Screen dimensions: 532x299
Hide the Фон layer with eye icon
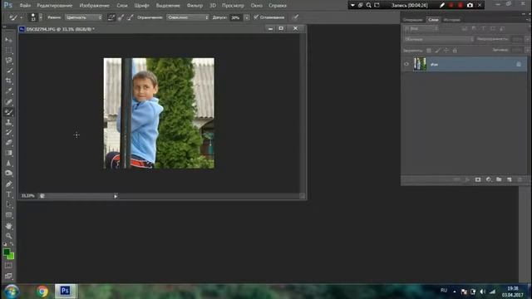(x=406, y=64)
